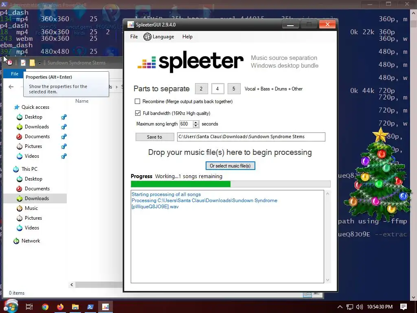
Task: Select Downloads under This PC
Action: [35, 198]
